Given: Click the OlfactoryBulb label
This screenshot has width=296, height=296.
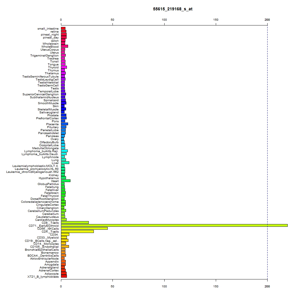Looking at the screenshot, I should [x=49, y=142].
